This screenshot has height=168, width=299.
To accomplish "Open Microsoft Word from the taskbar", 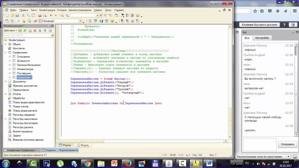I will tap(209, 164).
